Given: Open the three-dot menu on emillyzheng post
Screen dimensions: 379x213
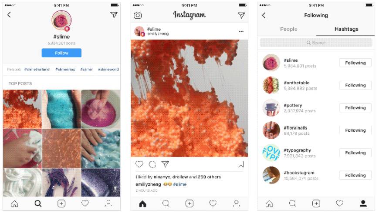Looking at the screenshot, I should coord(241,31).
